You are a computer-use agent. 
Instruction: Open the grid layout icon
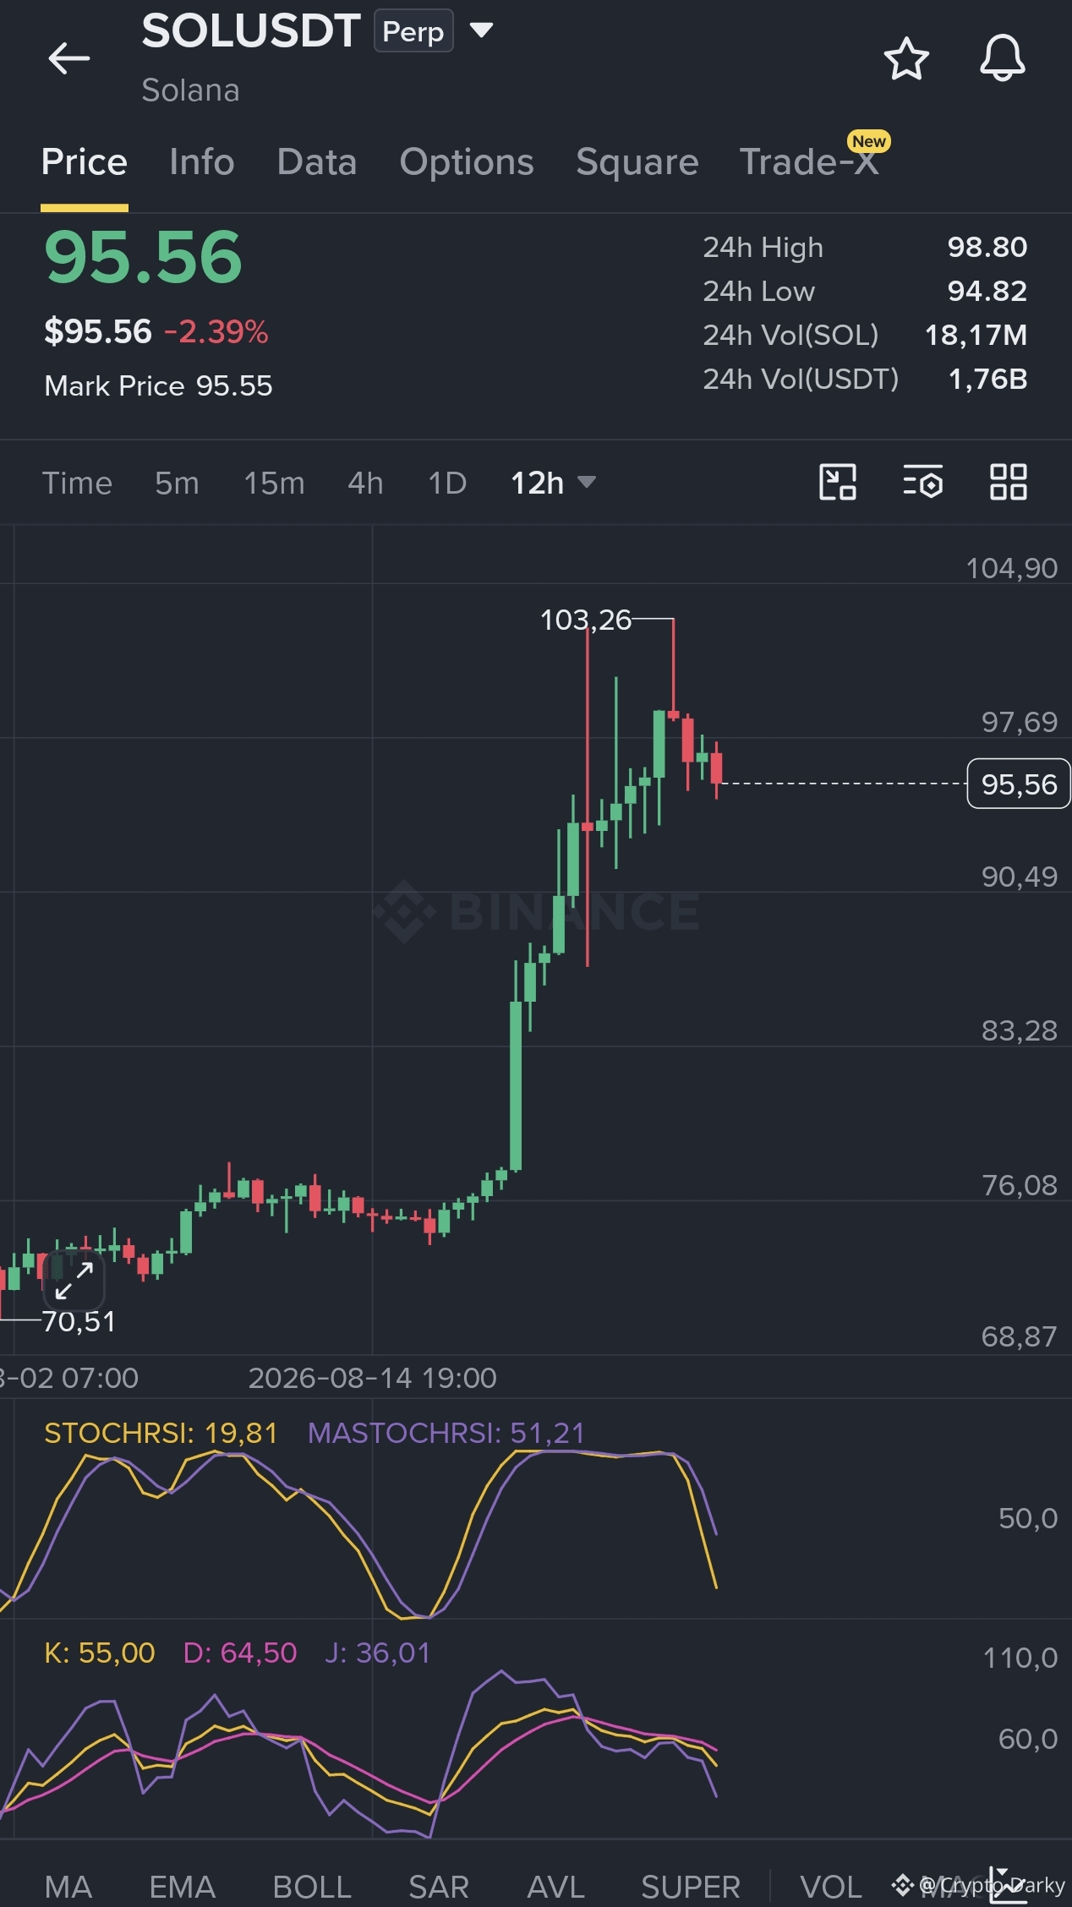tap(1009, 482)
